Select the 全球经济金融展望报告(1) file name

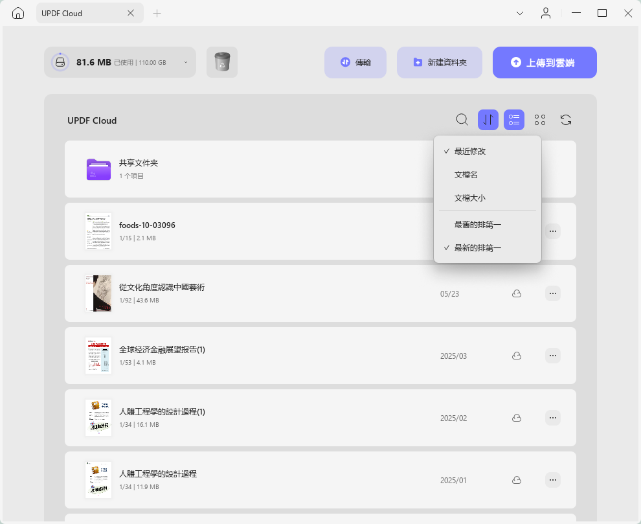click(162, 349)
